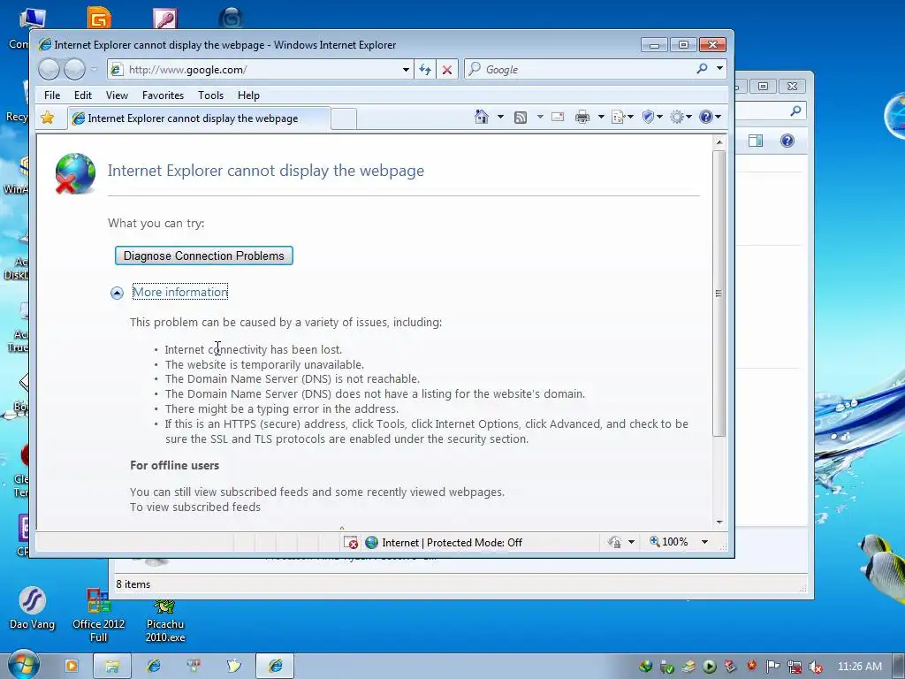Click the Refresh button beside address bar

(x=425, y=70)
